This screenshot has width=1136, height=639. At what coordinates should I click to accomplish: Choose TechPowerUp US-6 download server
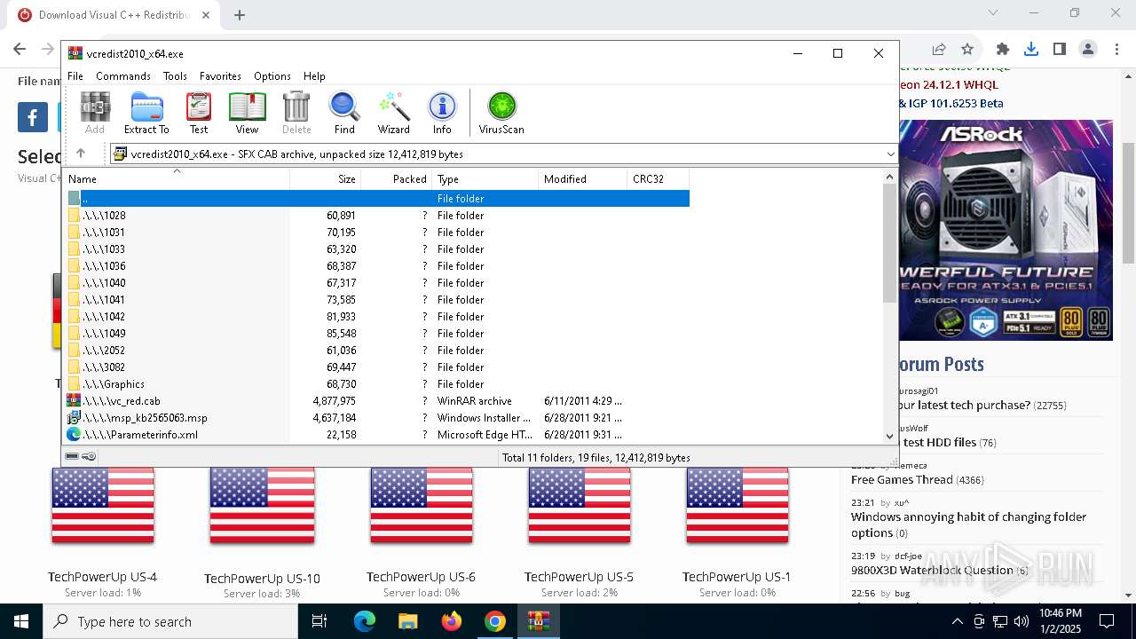coord(421,505)
